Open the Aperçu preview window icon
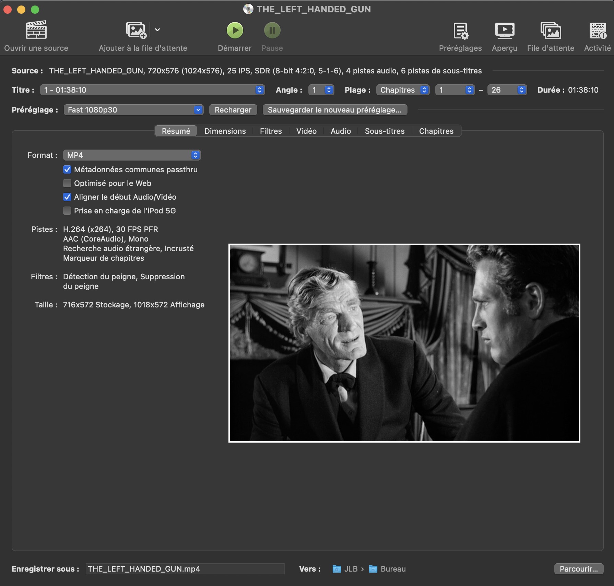 [x=505, y=31]
